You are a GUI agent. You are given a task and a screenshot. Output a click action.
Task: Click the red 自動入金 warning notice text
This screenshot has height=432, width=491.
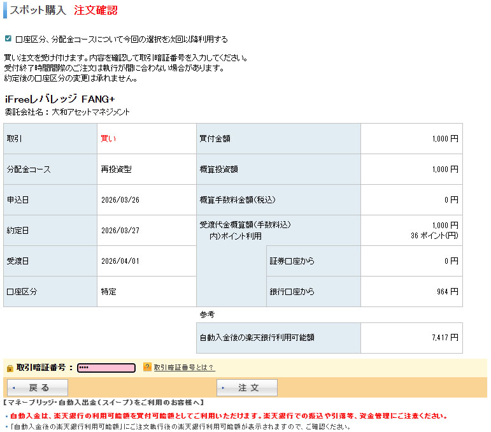click(x=228, y=416)
